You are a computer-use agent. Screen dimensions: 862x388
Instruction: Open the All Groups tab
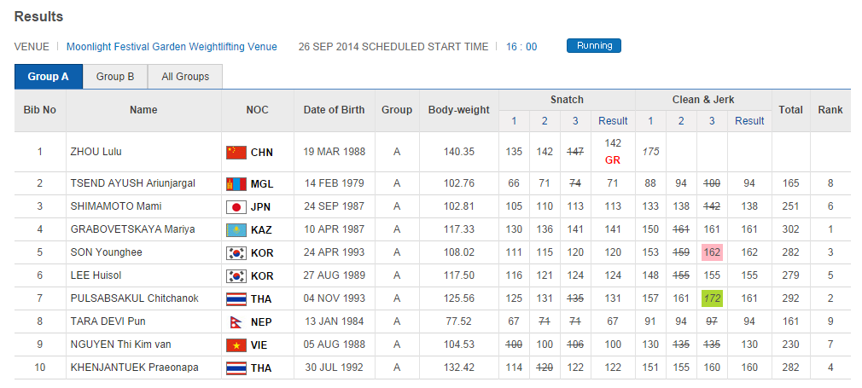pos(185,77)
